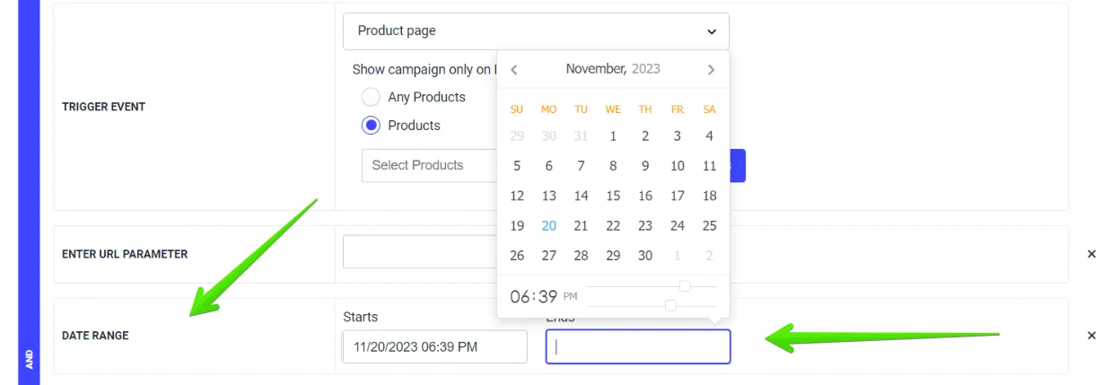Remove the URL parameter condition row
This screenshot has width=1120, height=385.
coord(1091,254)
